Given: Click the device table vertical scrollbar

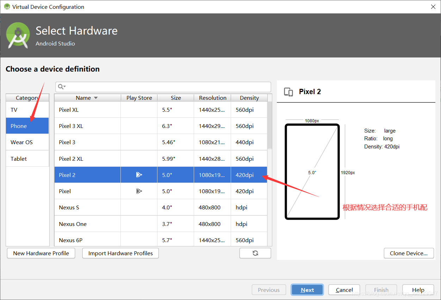Looking at the screenshot, I should (x=270, y=125).
